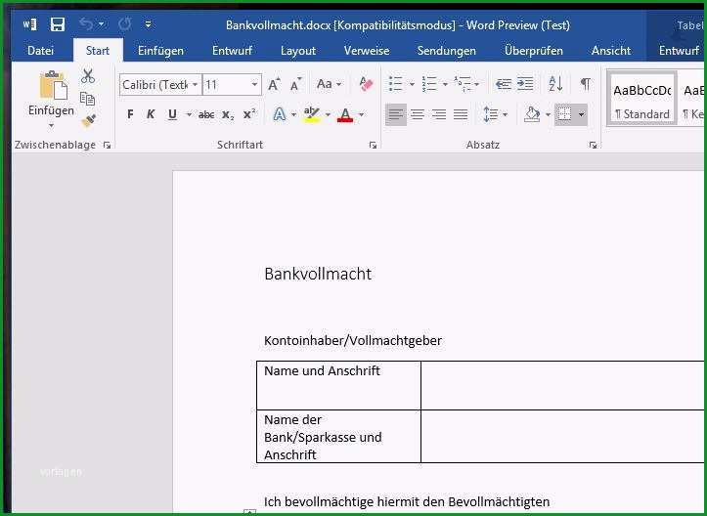Open the font color dropdown arrow

tap(361, 115)
